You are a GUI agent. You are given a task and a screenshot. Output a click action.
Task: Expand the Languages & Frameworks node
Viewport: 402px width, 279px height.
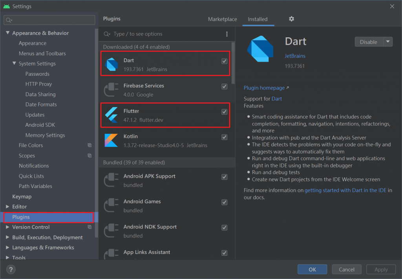pos(8,248)
